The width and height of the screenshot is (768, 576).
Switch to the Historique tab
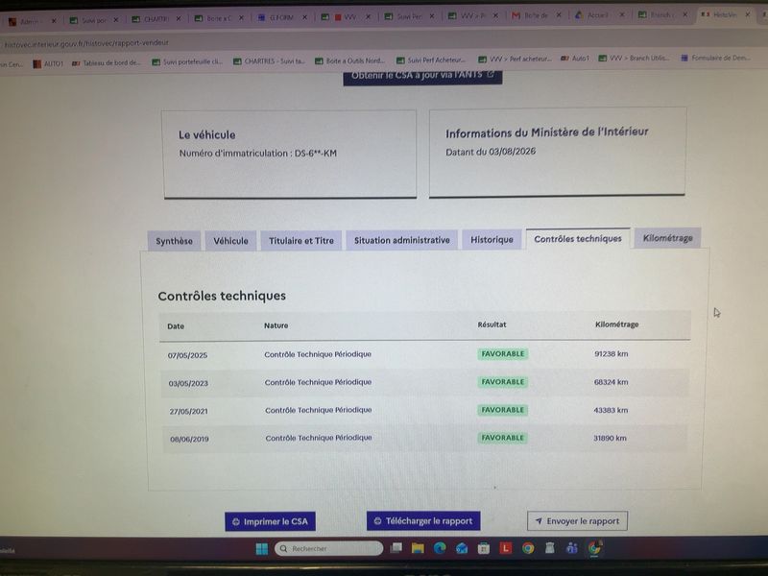pos(492,239)
